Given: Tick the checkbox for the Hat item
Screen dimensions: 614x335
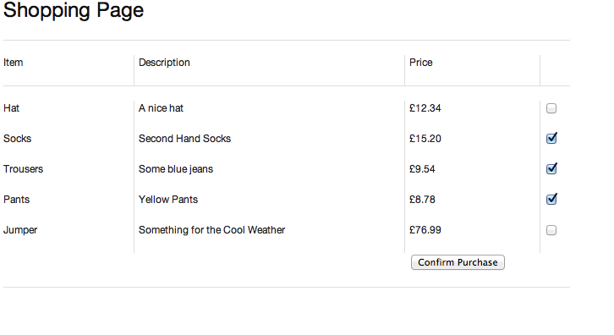Looking at the screenshot, I should tap(551, 108).
